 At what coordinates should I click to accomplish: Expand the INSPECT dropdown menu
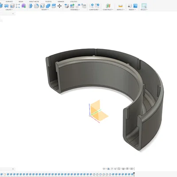pyautogui.click(x=120, y=10)
